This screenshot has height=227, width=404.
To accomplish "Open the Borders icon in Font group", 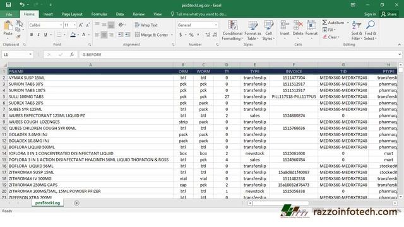I will [59, 35].
